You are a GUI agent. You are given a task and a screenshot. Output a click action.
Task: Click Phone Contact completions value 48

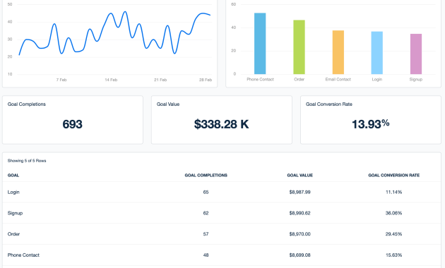(206, 255)
